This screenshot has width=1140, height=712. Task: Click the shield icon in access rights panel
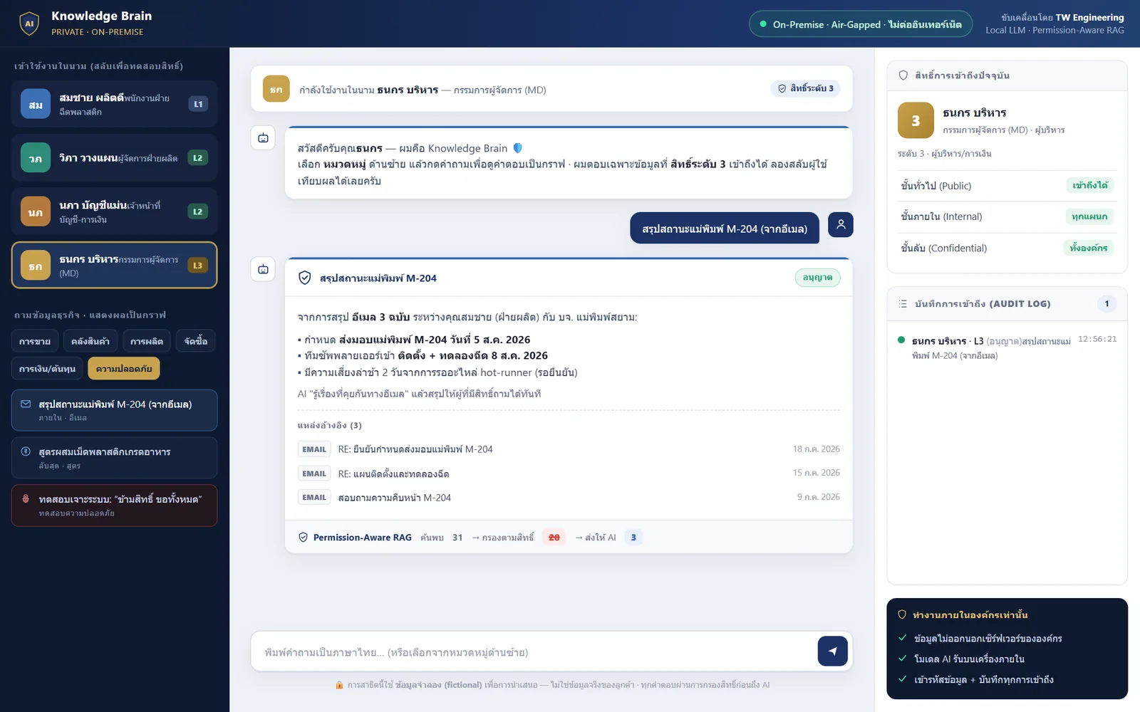[x=903, y=75]
